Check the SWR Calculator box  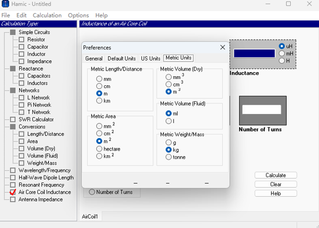[x=13, y=119]
